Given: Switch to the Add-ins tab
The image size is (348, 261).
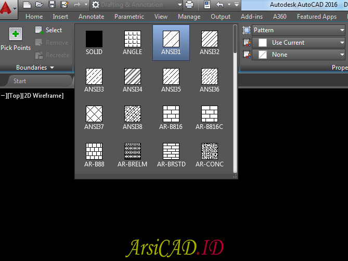Looking at the screenshot, I should pyautogui.click(x=252, y=17).
